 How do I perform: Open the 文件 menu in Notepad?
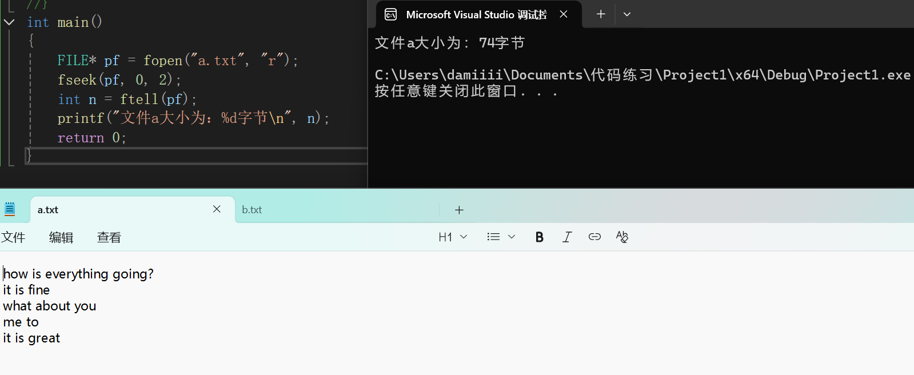(x=13, y=237)
